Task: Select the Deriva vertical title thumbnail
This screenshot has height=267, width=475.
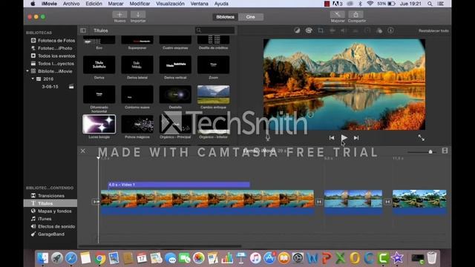Action: coord(175,65)
